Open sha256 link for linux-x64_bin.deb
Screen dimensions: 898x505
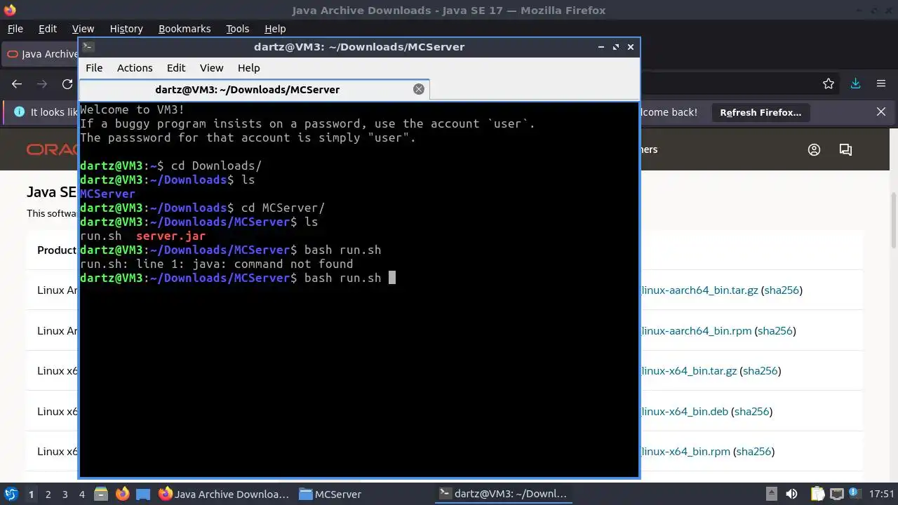(x=752, y=412)
